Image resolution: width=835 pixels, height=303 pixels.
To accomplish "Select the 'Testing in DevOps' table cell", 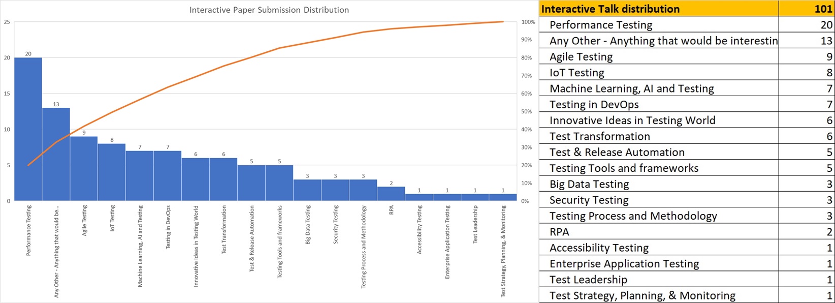I will click(x=594, y=104).
